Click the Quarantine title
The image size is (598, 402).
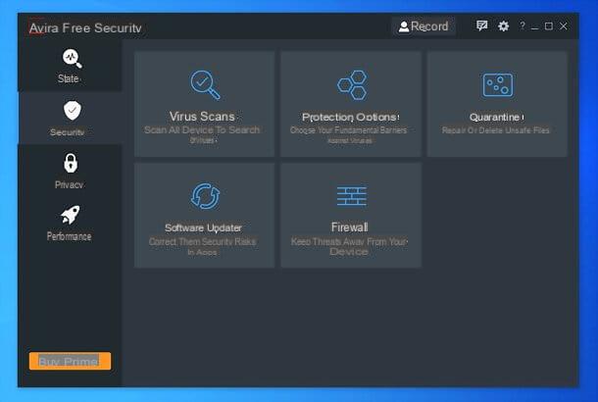[496, 117]
